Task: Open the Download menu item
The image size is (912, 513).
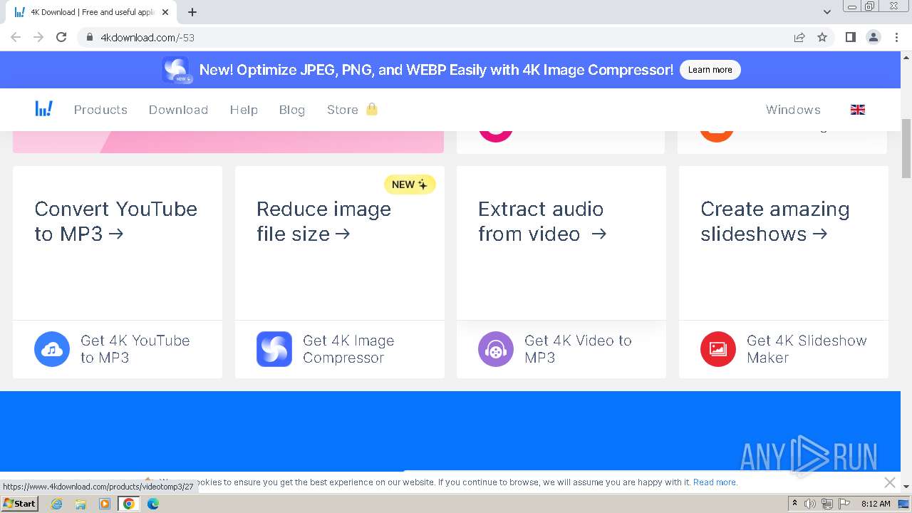Action: pos(178,110)
